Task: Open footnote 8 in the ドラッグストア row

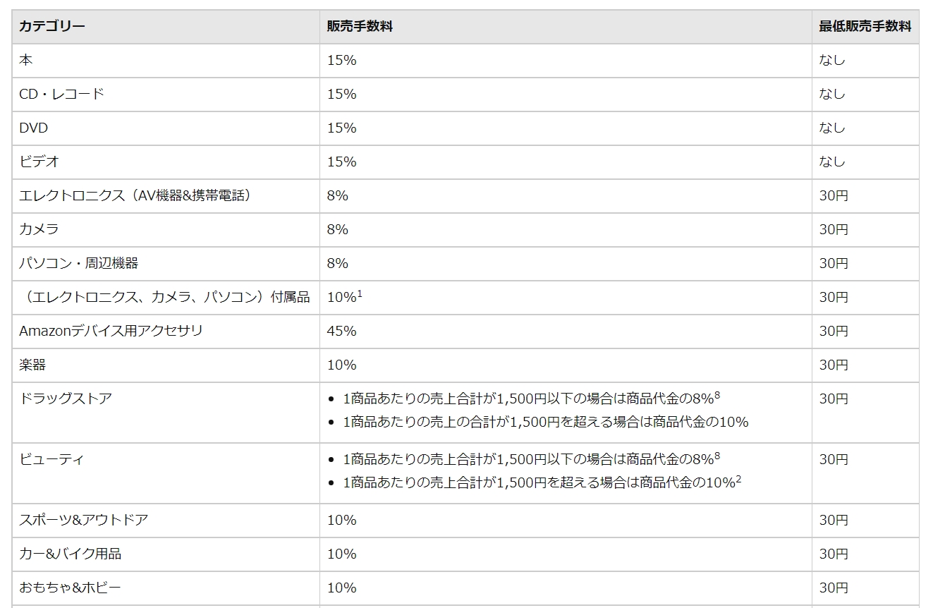Action: coord(717,395)
